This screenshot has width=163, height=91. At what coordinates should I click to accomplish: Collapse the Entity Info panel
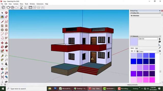tap(131, 13)
